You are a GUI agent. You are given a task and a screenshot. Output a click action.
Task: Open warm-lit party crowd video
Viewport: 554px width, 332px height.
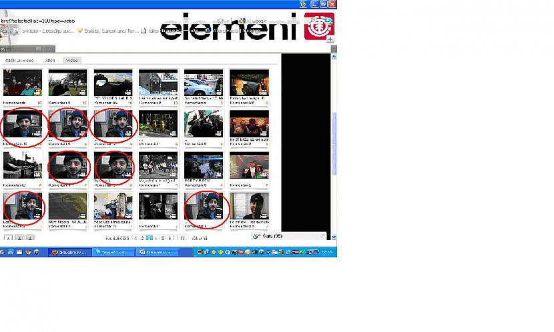249,124
